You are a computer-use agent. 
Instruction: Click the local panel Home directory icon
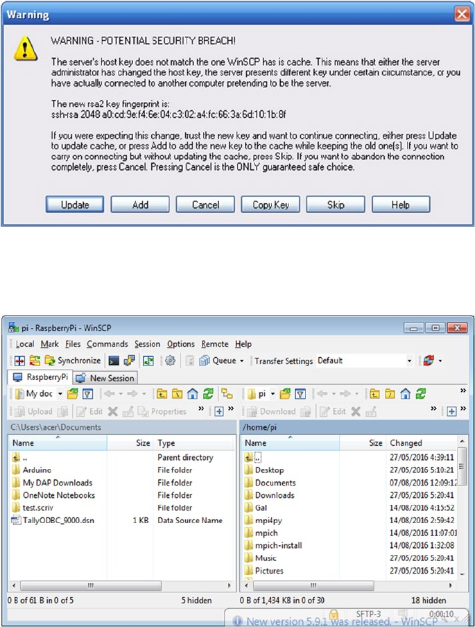point(192,394)
